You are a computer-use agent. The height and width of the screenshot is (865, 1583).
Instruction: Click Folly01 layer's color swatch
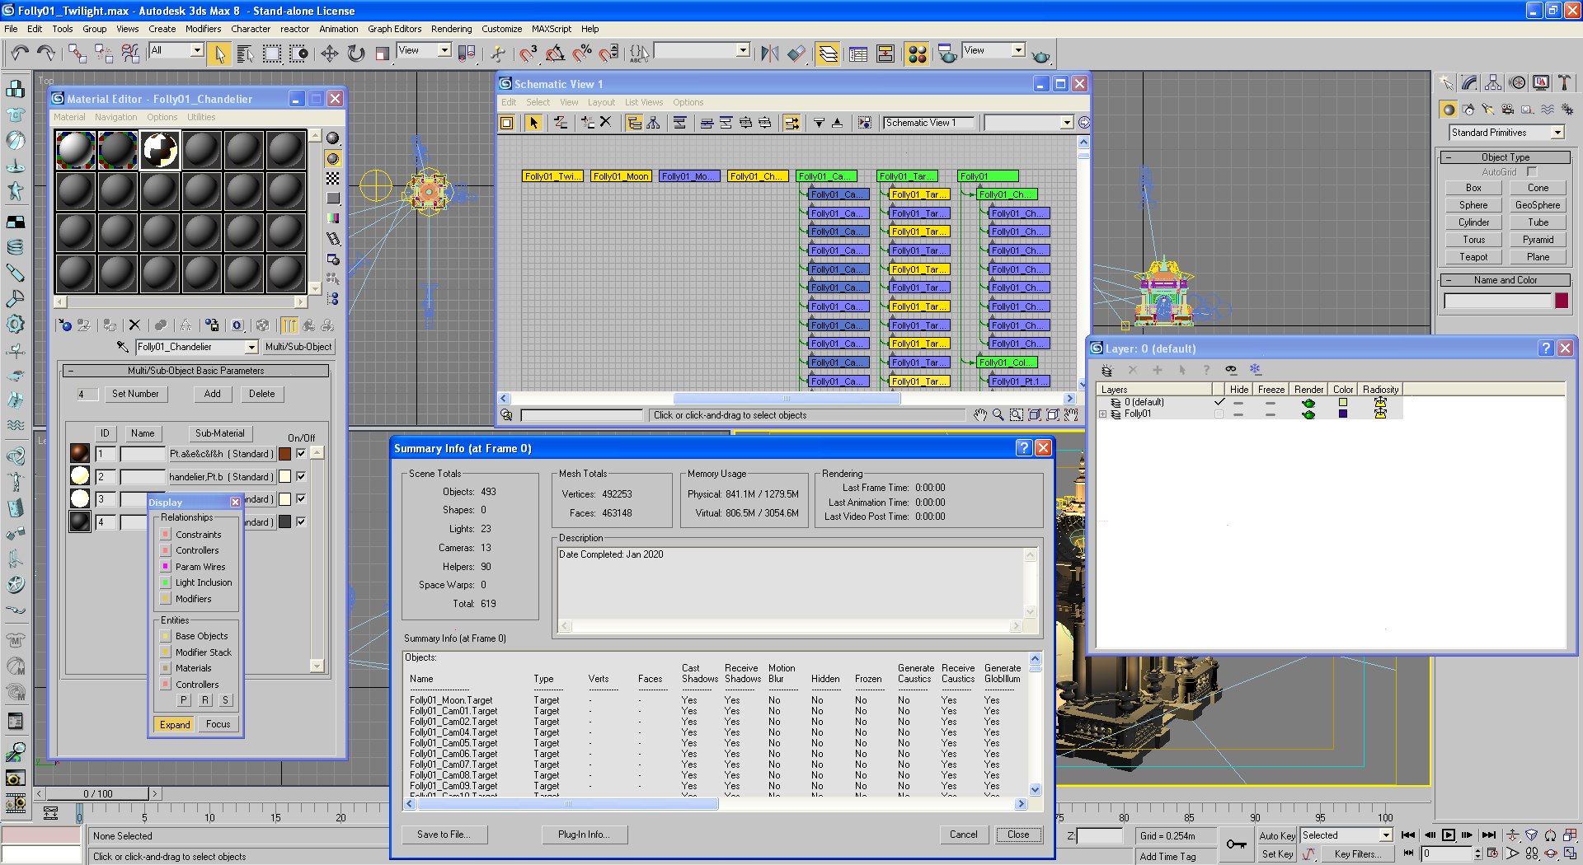pyautogui.click(x=1342, y=414)
